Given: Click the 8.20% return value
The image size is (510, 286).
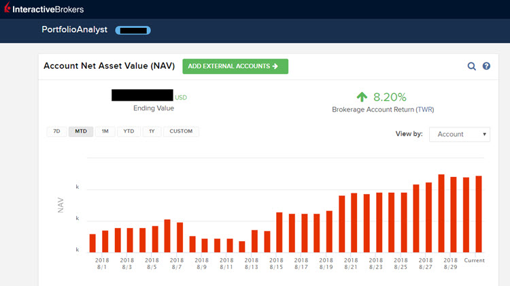Looking at the screenshot, I should point(390,97).
